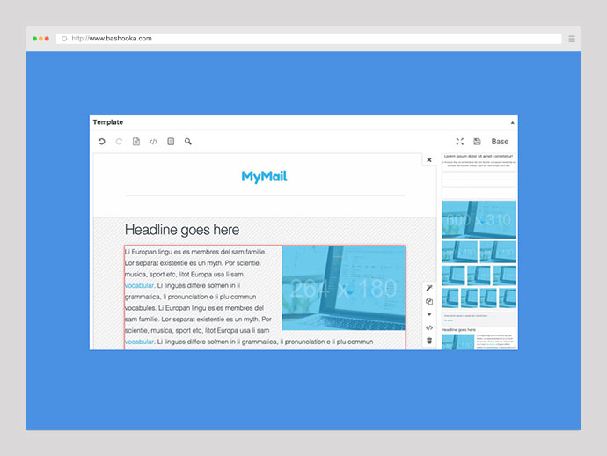
Task: Click the browser address bar
Action: (309, 39)
